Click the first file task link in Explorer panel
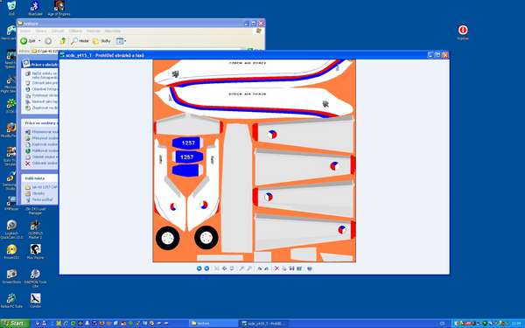This screenshot has width=525, height=328. click(41, 132)
